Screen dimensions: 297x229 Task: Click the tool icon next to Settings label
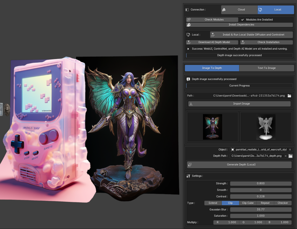[x=188, y=176]
